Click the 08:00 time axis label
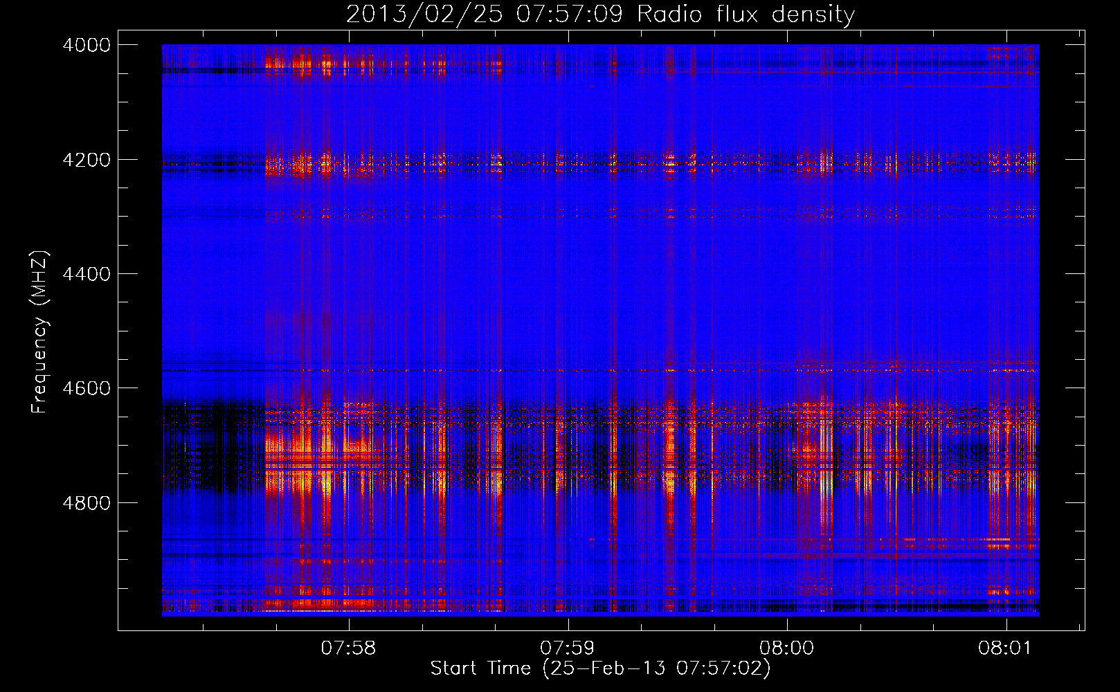Viewport: 1120px width, 692px height. pos(786,648)
